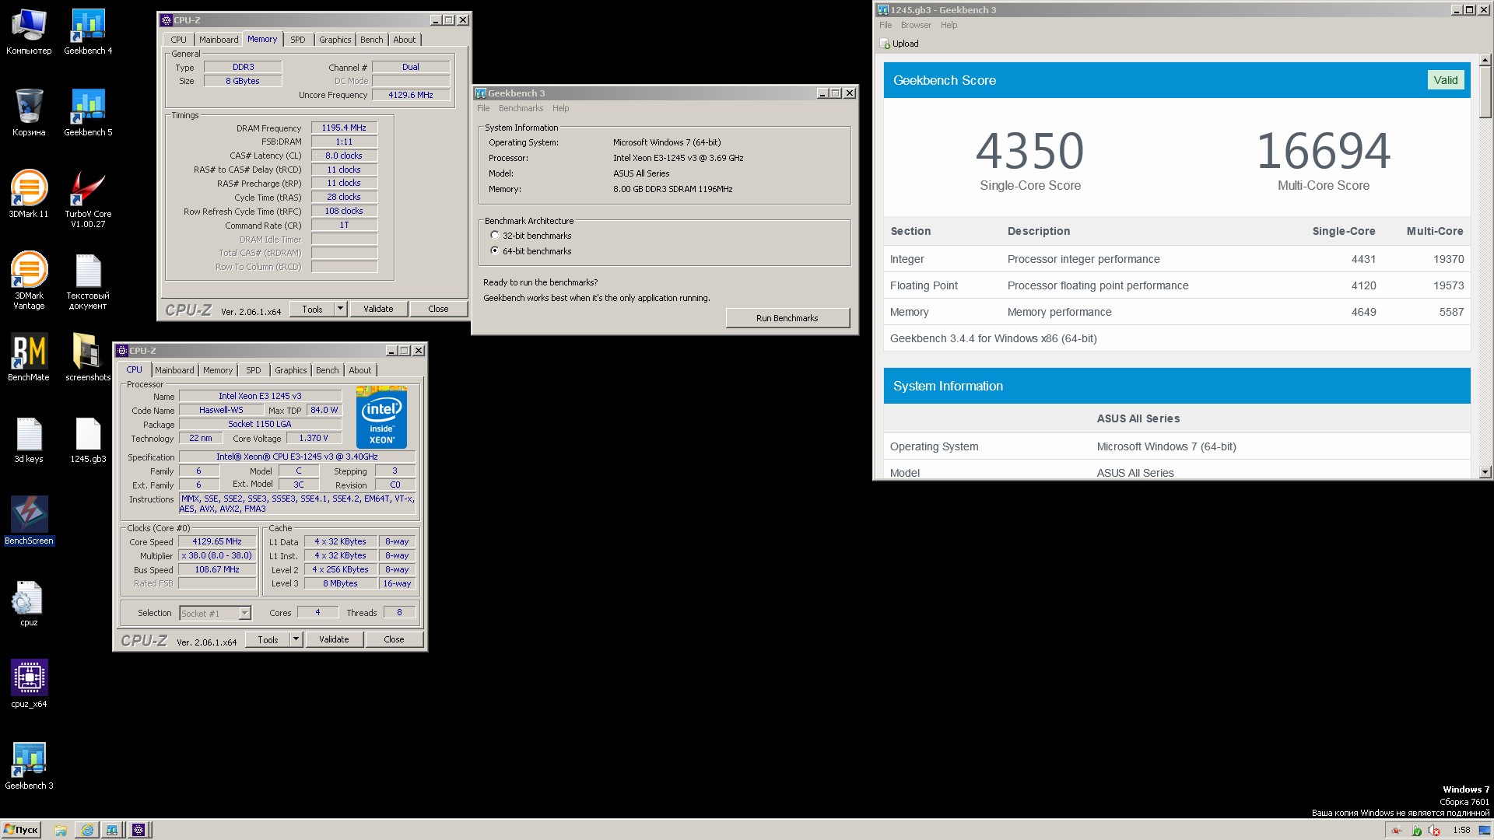Viewport: 1494px width, 840px height.
Task: Launch 3DMark Vantage shortcut
Action: click(x=29, y=281)
